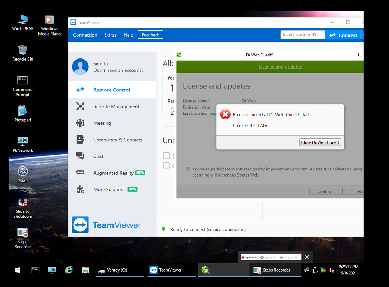Open Command Prompt from taskbar
The width and height of the screenshot is (389, 287).
tap(35, 270)
